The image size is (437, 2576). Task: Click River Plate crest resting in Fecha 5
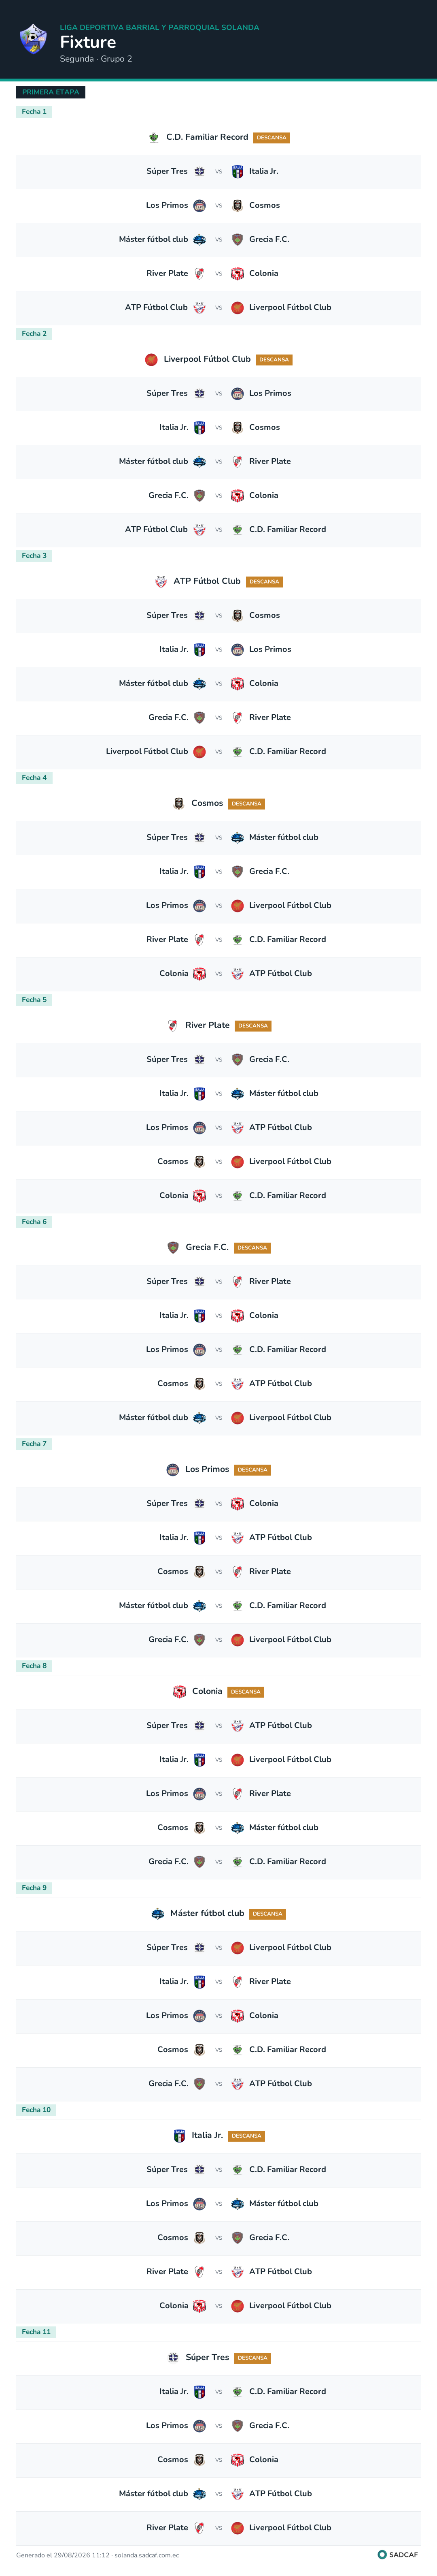[x=173, y=1025]
